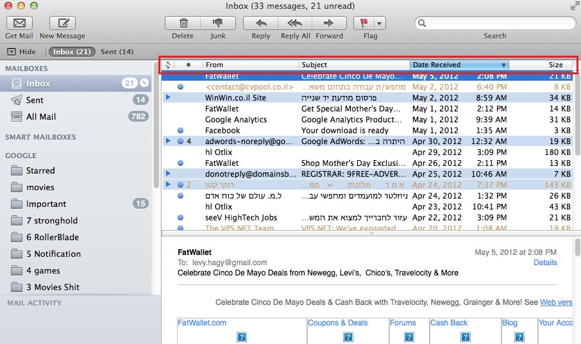581x344 pixels.
Task: Expand donotreply@domainsb thread triangle
Action: (x=168, y=174)
